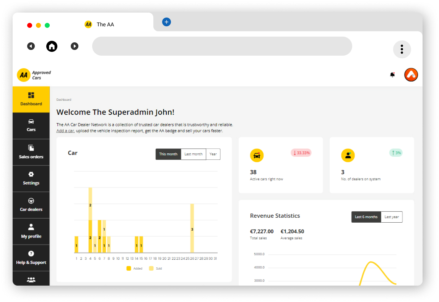
Task: Click No. of dealers on system label
Action: pos(361,179)
